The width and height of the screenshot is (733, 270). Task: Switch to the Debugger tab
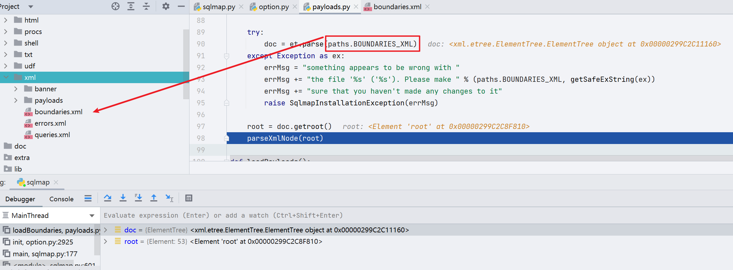pyautogui.click(x=20, y=199)
